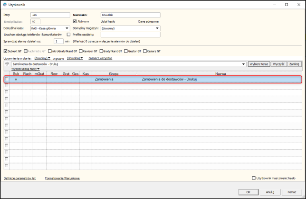Screen dimensions: 306x199
Task: Sort by the mGrat column header
Action: [x=39, y=74]
